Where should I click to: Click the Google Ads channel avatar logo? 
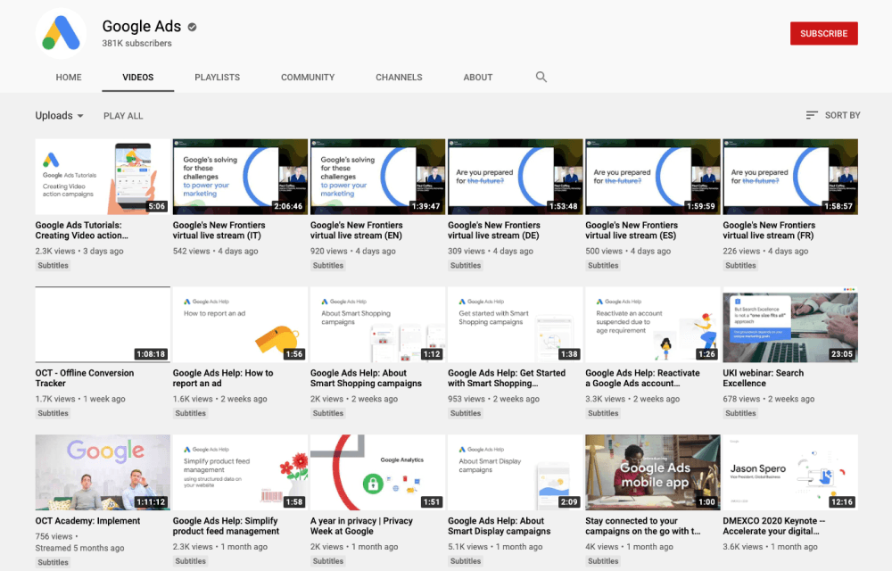(x=61, y=34)
